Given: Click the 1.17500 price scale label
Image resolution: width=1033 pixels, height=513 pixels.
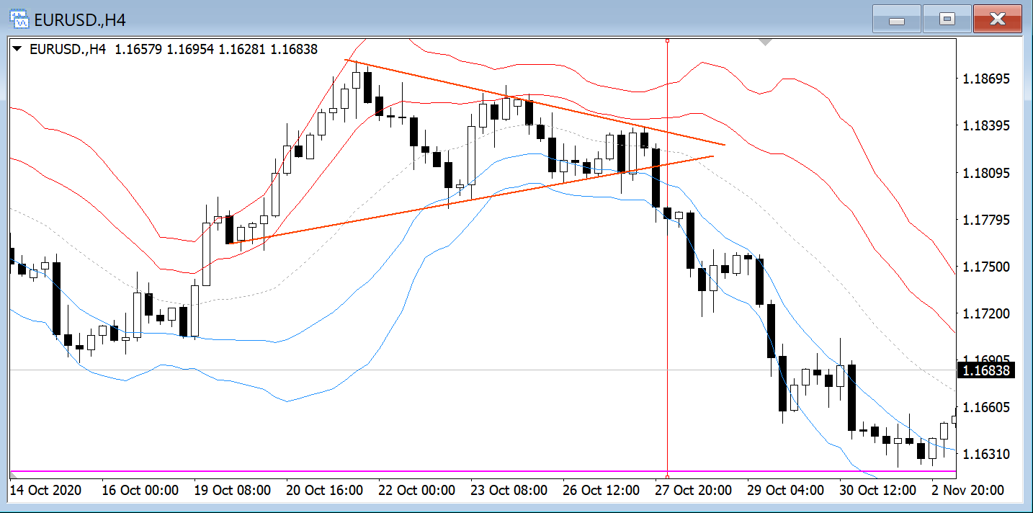Looking at the screenshot, I should [986, 267].
